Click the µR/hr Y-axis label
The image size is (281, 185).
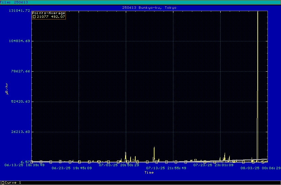[7, 88]
